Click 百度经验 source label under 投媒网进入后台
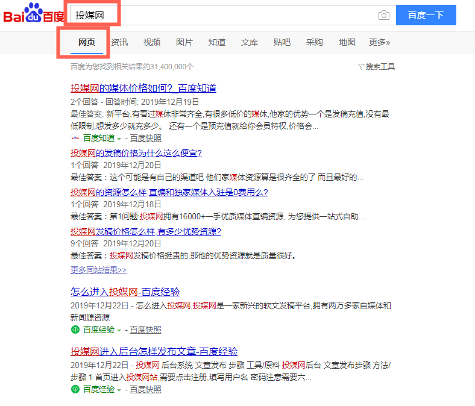 click(99, 389)
